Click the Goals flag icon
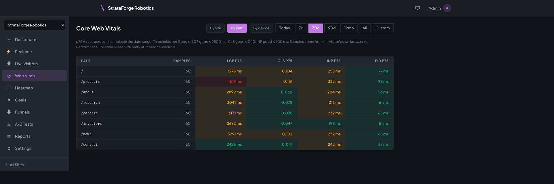554x184 pixels. point(9,100)
